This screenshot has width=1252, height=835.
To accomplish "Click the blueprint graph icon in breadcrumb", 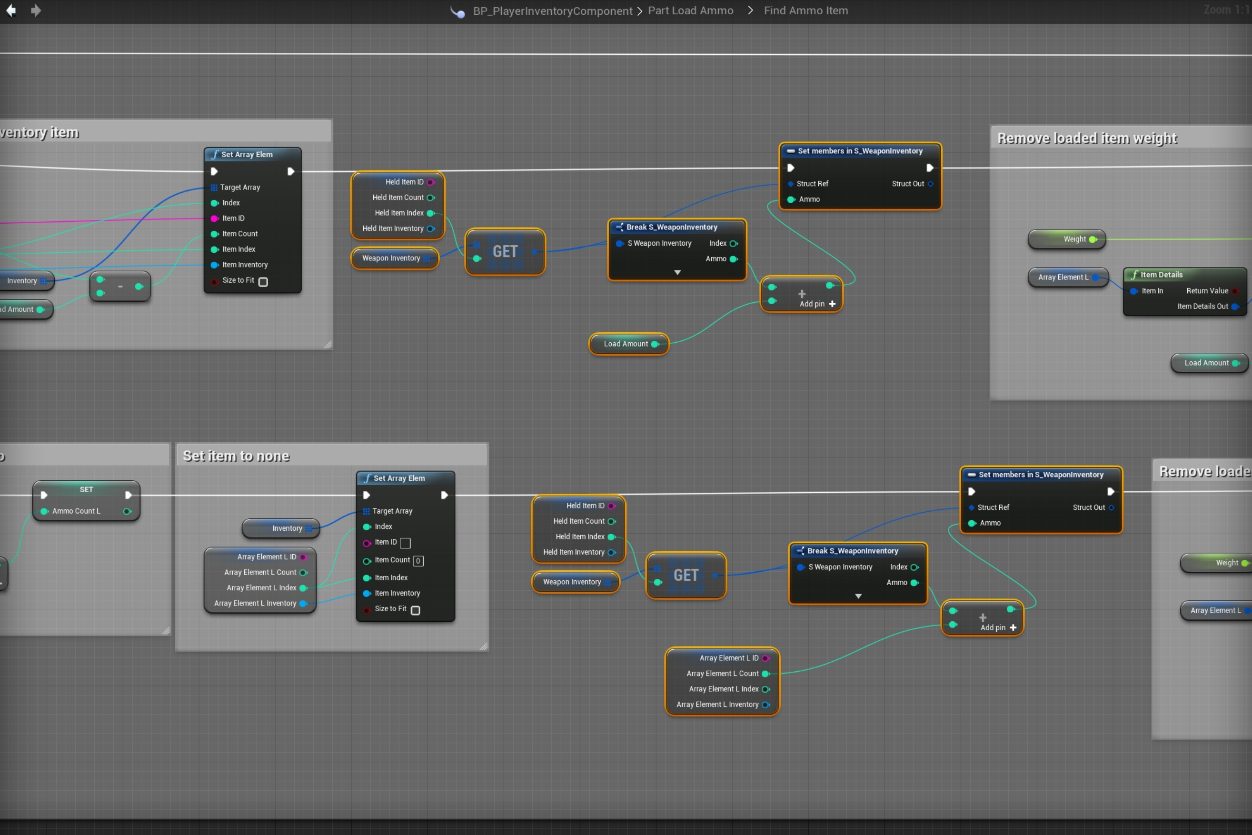I will (x=457, y=11).
